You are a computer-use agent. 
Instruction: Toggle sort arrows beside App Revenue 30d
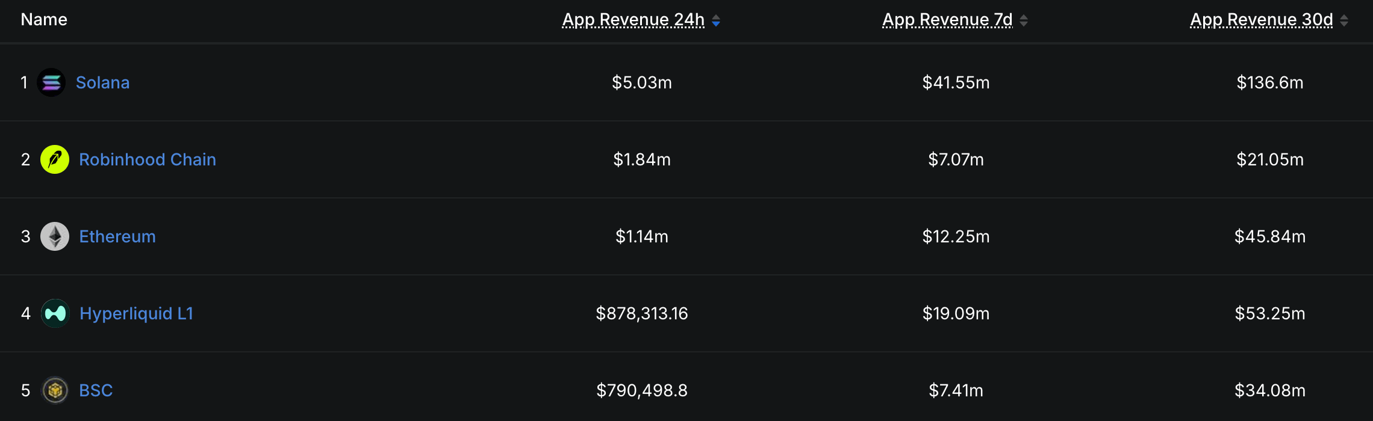tap(1344, 20)
